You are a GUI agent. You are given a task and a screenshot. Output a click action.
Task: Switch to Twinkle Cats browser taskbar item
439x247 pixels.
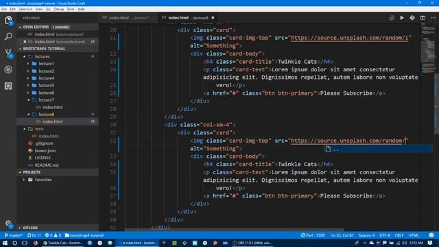(x=62, y=243)
